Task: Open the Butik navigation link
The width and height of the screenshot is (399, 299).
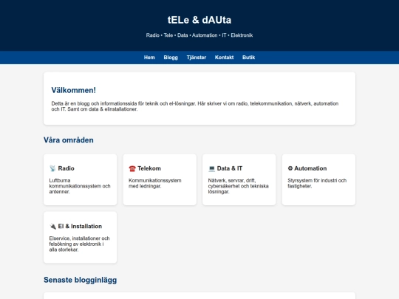Action: pyautogui.click(x=248, y=58)
